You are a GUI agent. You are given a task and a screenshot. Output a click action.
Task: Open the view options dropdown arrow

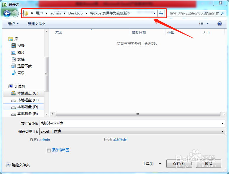point(207,24)
